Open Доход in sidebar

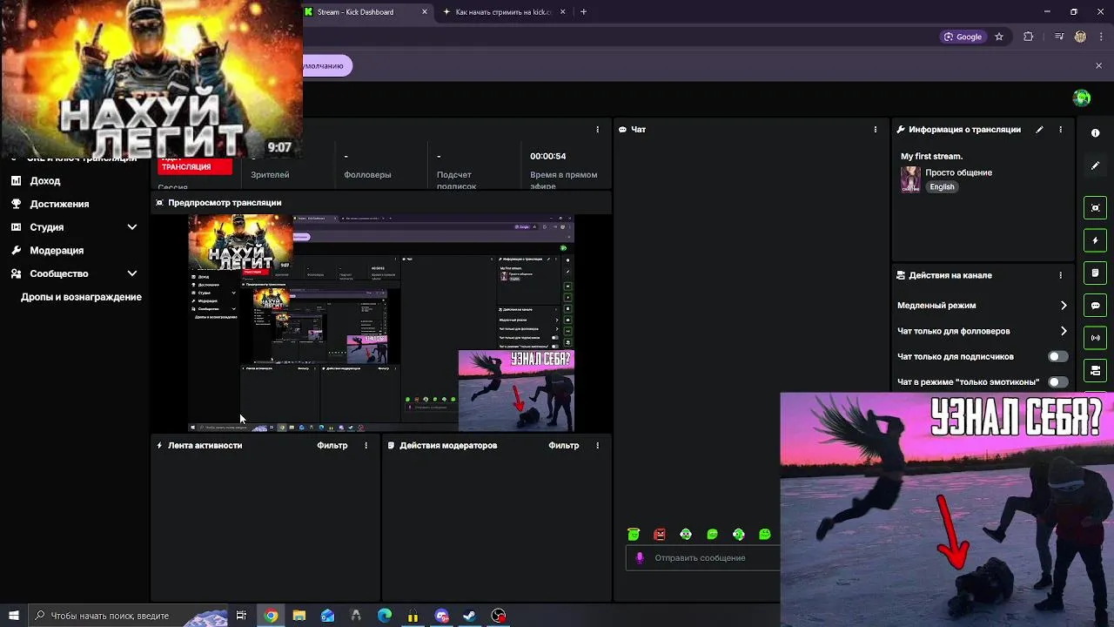pyautogui.click(x=44, y=181)
